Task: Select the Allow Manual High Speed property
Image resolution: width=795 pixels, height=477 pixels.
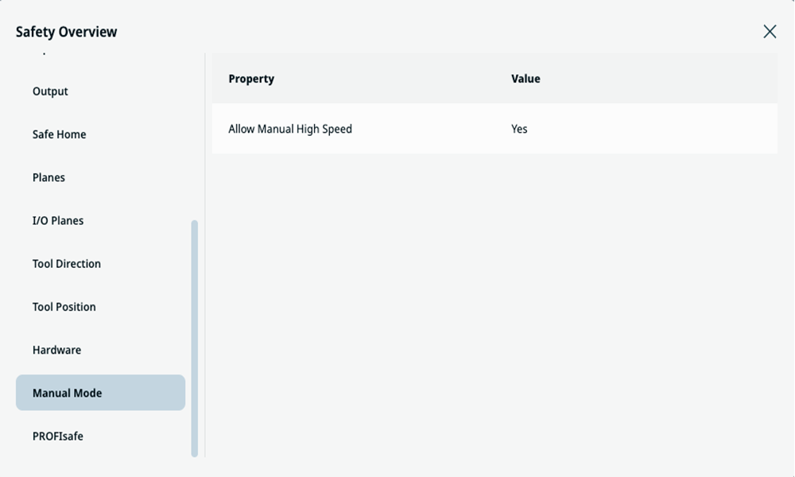Action: pos(290,129)
